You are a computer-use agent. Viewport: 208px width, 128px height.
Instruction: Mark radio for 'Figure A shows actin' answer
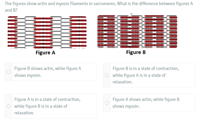coord(107,103)
